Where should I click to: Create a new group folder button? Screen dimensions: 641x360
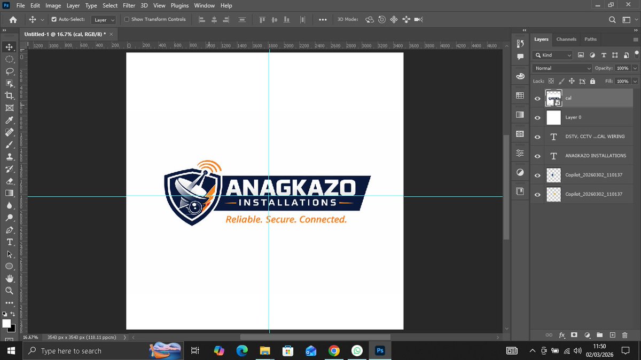(599, 335)
